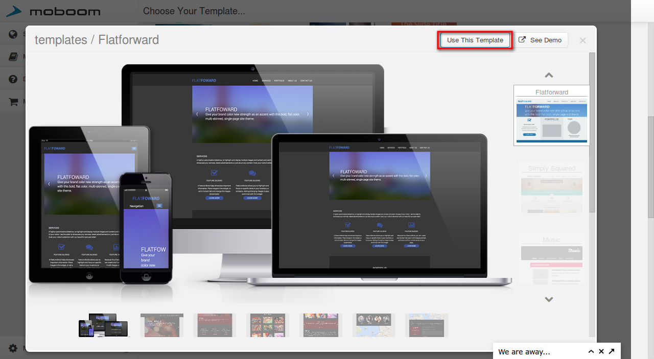Click the question mark help icon

[x=13, y=79]
